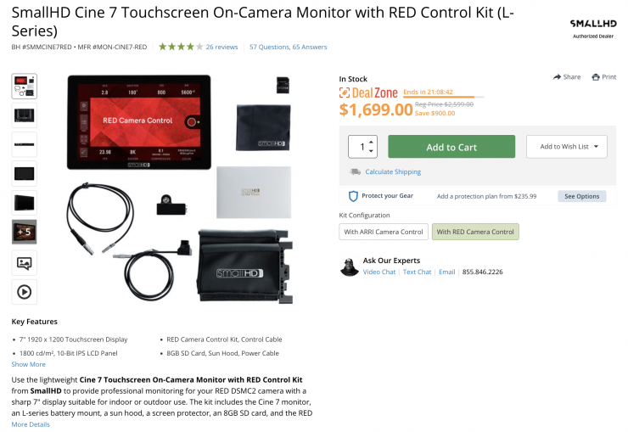Play the product video icon

tap(25, 292)
